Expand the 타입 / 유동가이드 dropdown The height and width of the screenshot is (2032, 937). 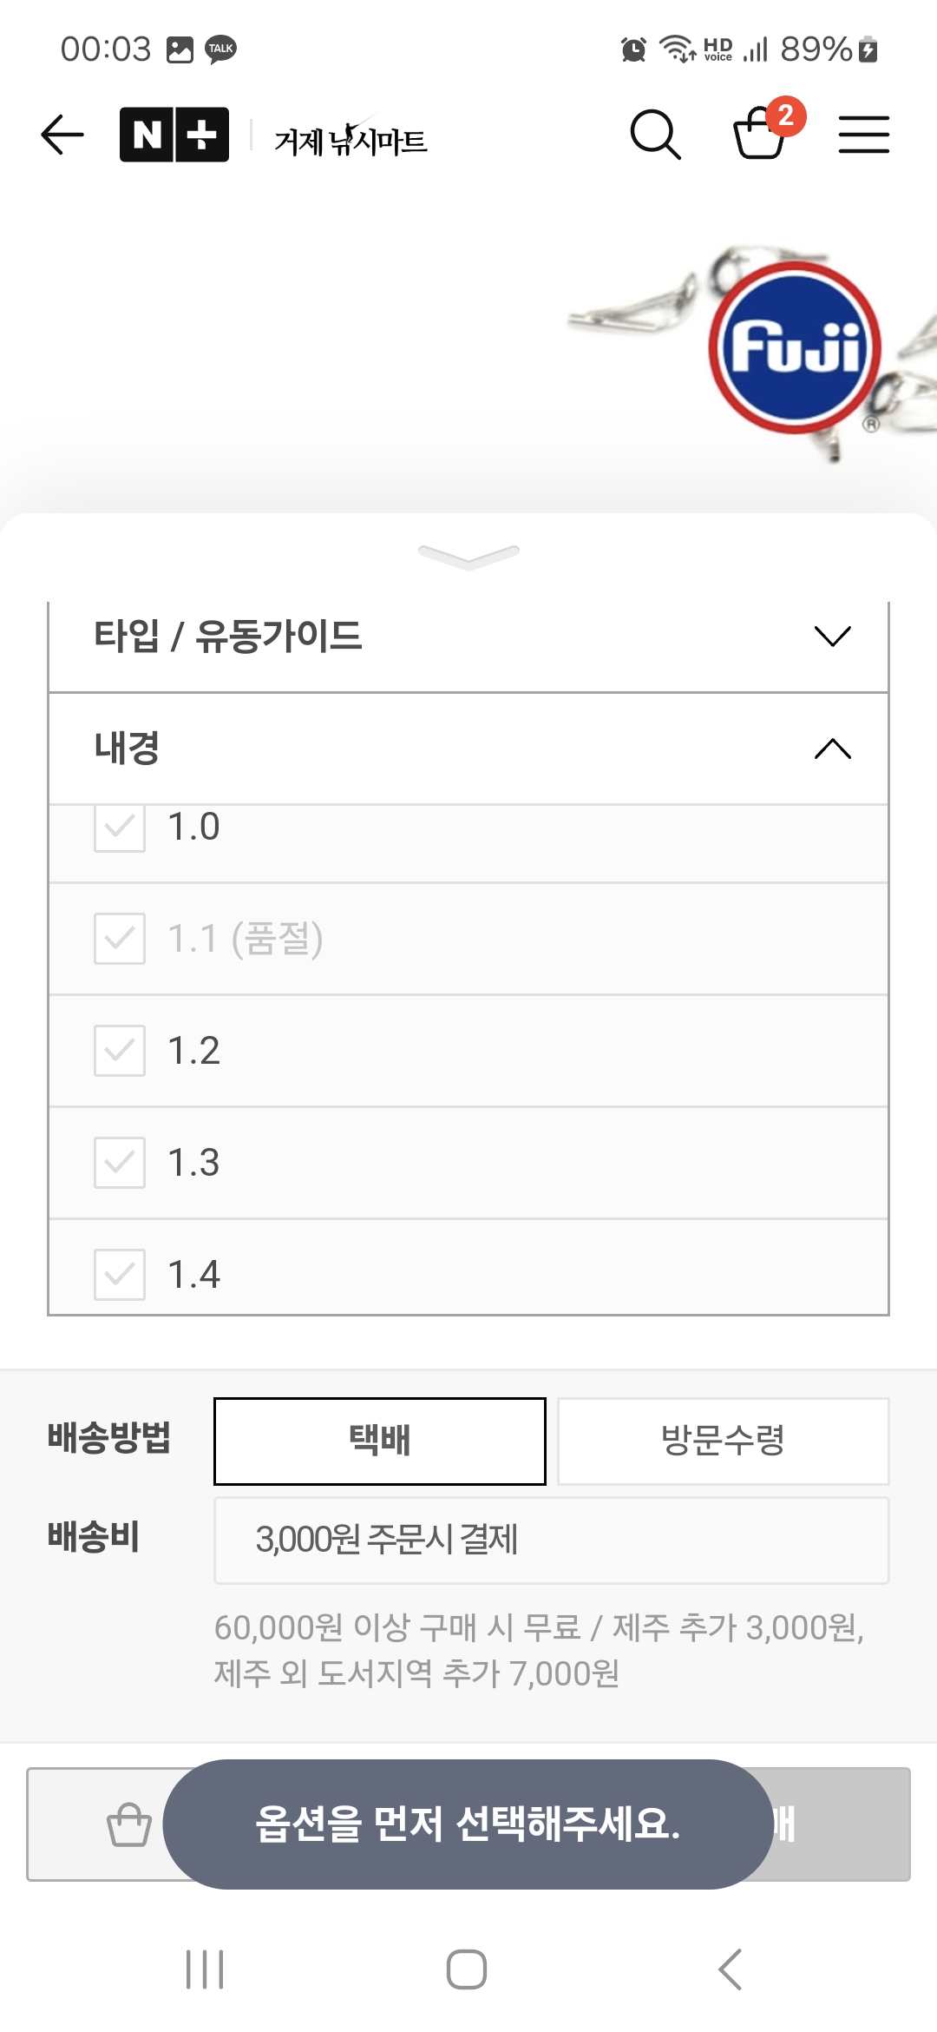point(468,637)
